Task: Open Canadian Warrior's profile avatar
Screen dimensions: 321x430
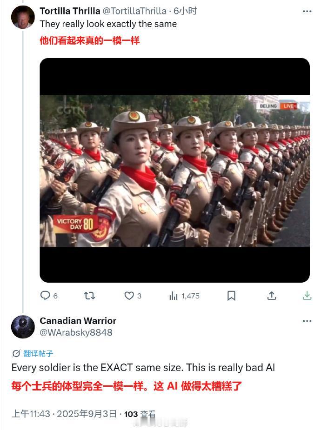Action: coord(23,327)
